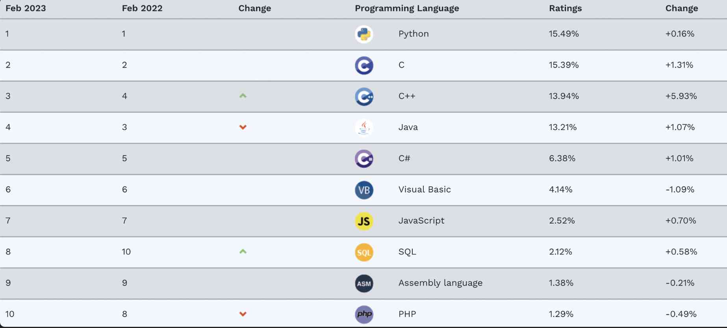
Task: Click the green up arrow for SQL
Action: click(x=243, y=251)
